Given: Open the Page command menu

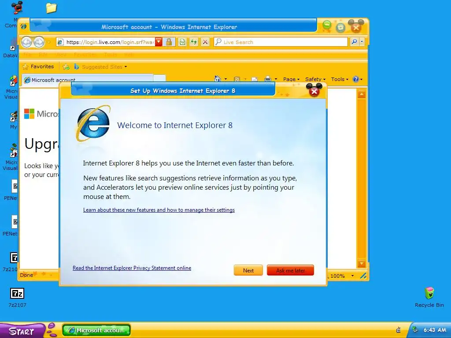Looking at the screenshot, I should pyautogui.click(x=292, y=79).
